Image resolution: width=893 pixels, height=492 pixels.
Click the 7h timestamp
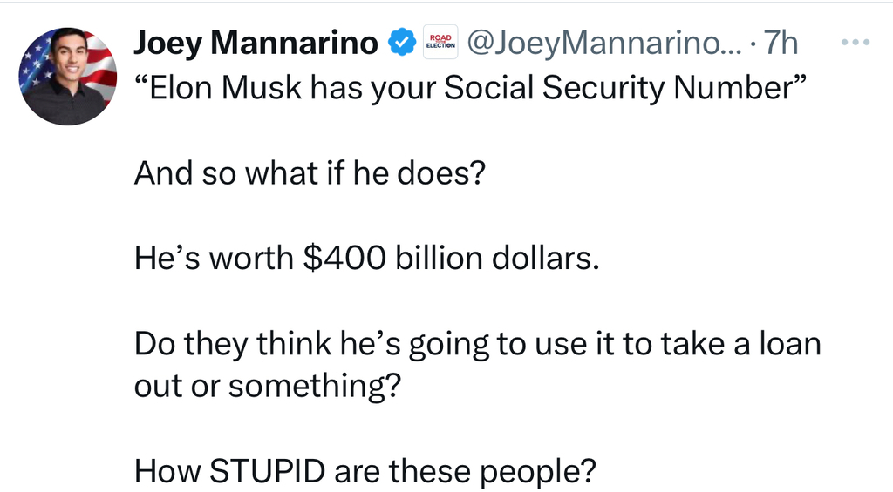[781, 42]
